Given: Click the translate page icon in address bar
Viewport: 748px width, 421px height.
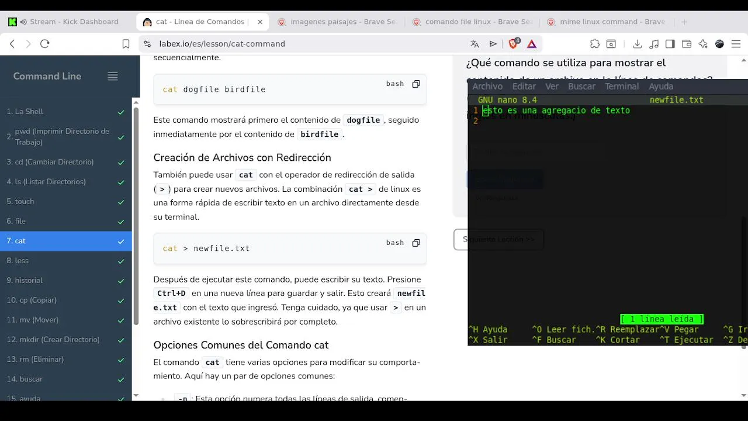Looking at the screenshot, I should click(x=475, y=44).
